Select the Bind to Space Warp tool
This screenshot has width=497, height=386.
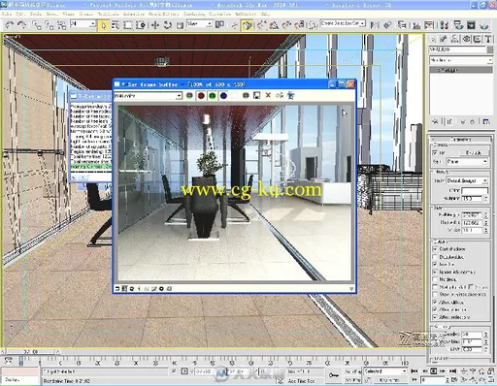point(61,25)
